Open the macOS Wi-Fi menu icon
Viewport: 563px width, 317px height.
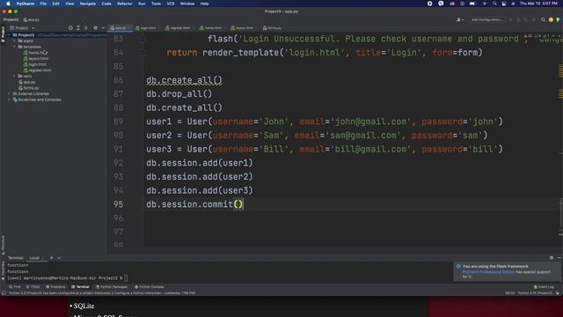485,4
